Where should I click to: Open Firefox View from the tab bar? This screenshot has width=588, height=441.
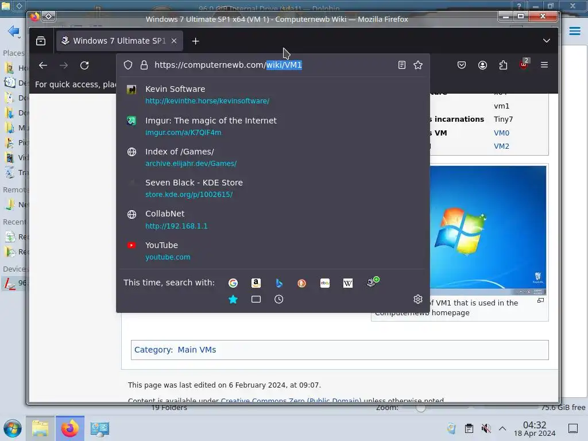(x=41, y=41)
